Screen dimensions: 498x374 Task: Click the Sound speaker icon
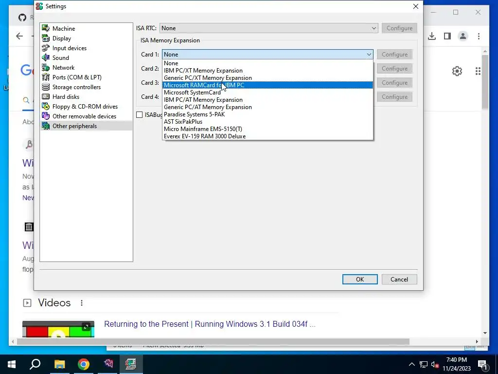46,57
